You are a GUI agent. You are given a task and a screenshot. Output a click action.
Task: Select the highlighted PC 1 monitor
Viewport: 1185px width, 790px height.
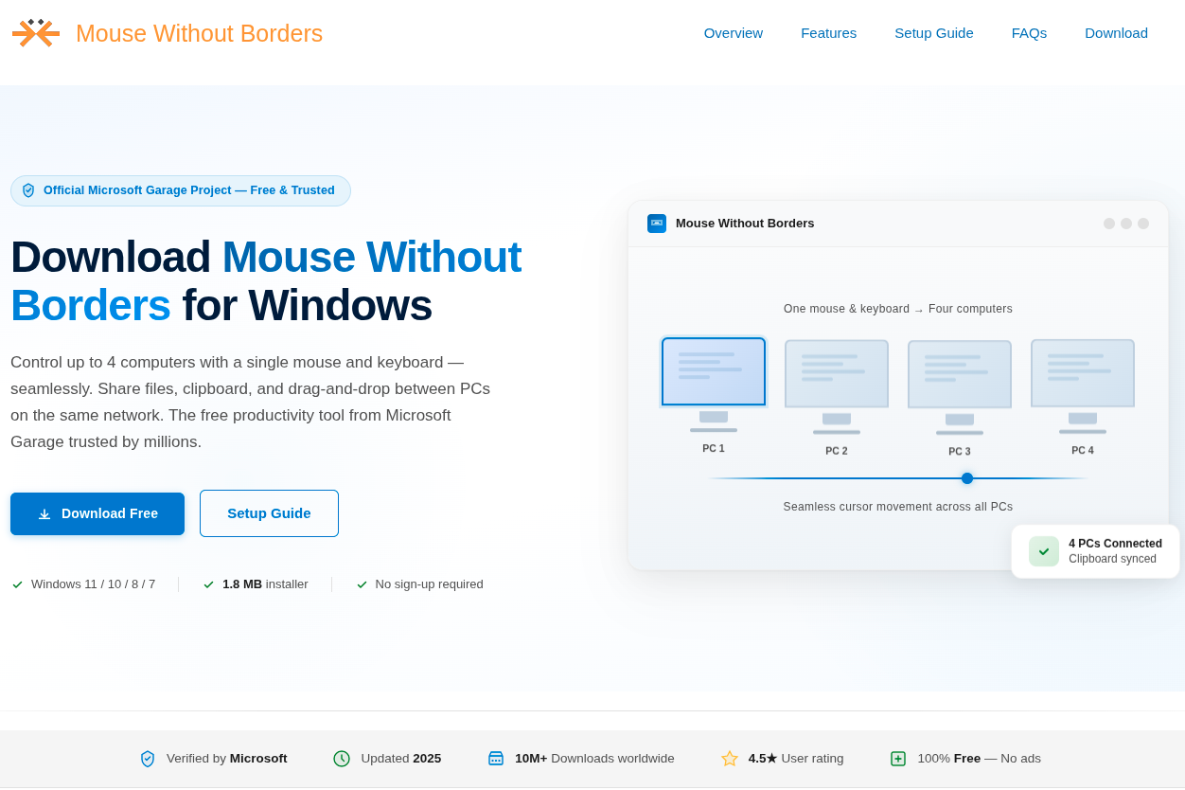(x=714, y=371)
